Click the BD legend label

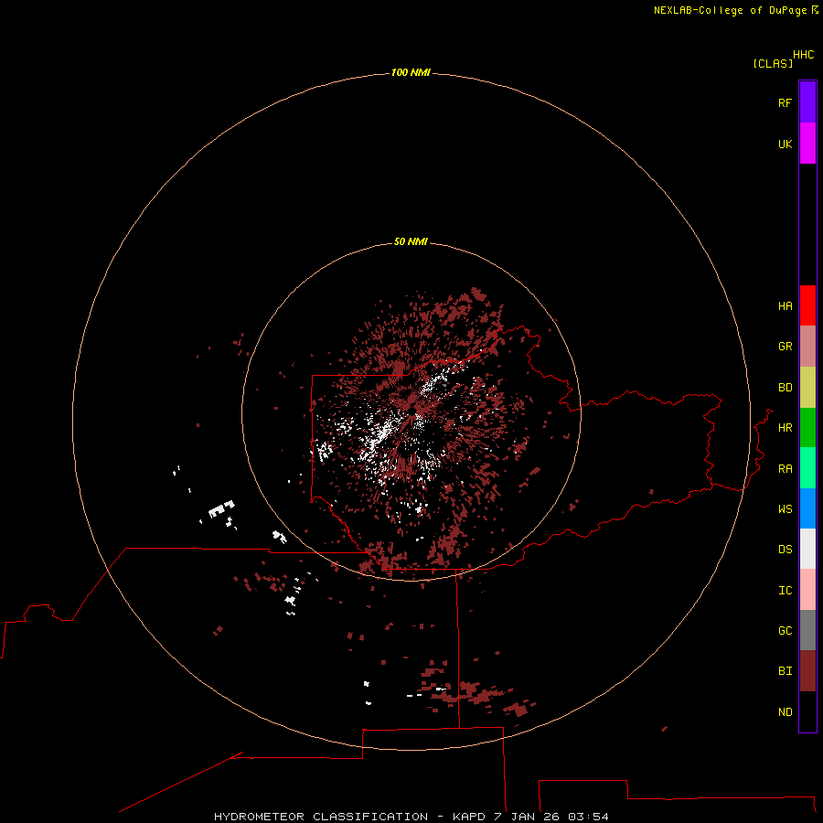coord(785,388)
